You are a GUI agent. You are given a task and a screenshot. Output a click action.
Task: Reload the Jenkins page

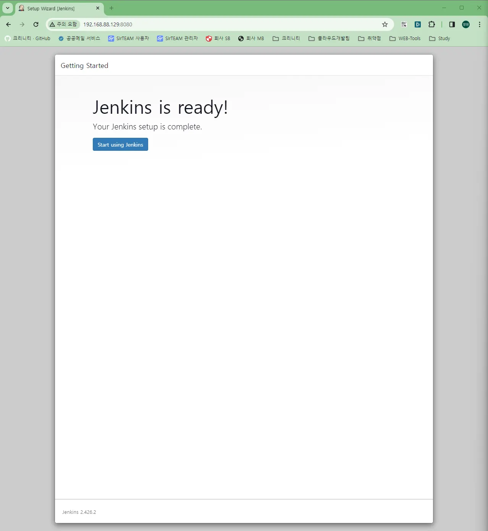(36, 24)
